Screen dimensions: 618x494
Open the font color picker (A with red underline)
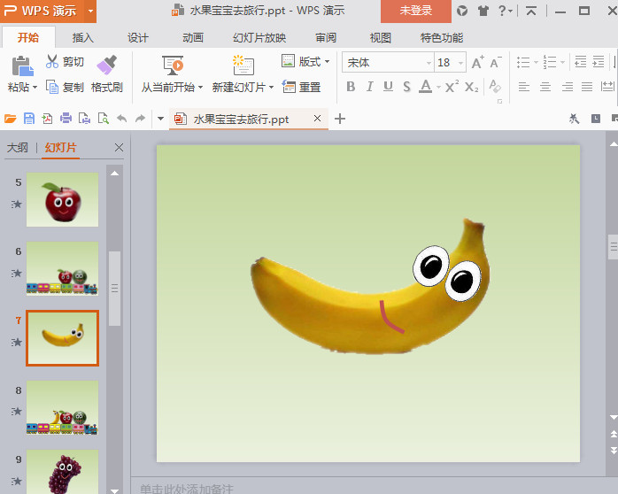click(x=425, y=87)
